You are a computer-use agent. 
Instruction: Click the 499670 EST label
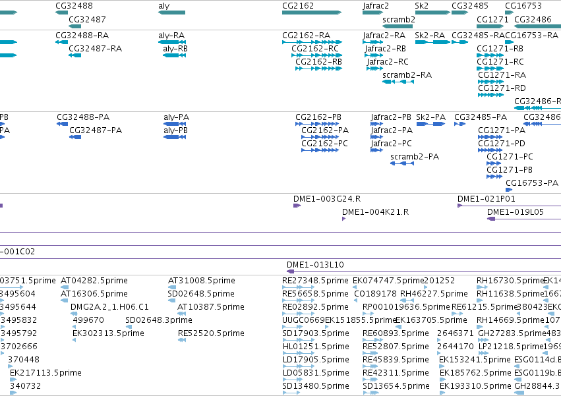[88, 320]
